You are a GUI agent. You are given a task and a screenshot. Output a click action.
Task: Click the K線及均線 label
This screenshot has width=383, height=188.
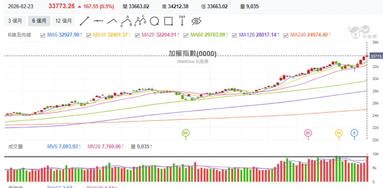(20, 35)
